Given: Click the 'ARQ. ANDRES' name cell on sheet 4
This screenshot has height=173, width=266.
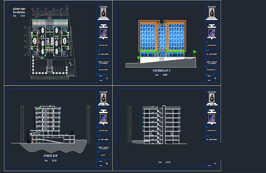Looking at the screenshot, I should click(x=103, y=54).
